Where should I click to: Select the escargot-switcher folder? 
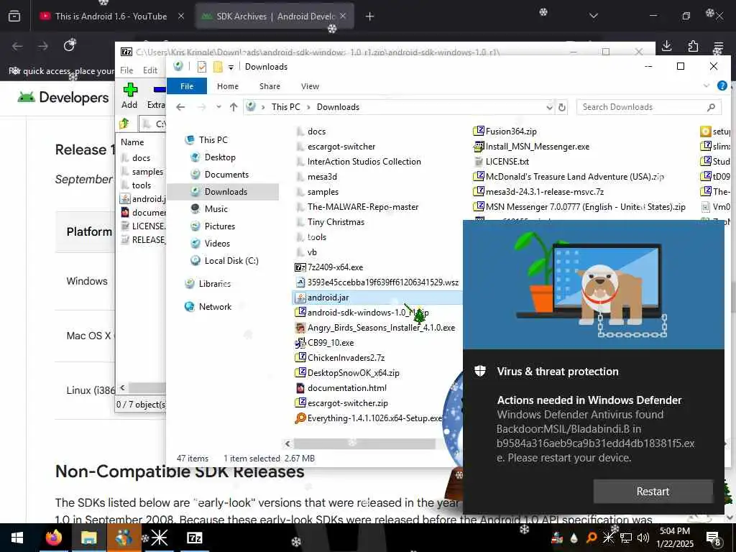(x=341, y=147)
